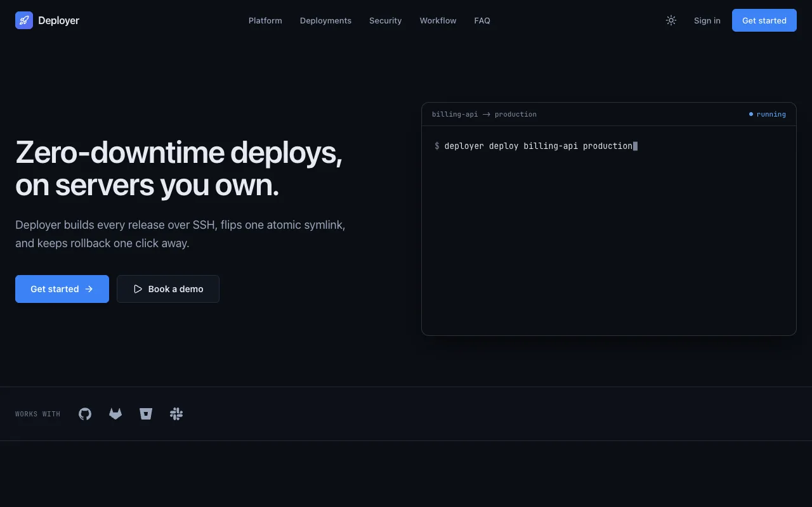Screen dimensions: 812x507
Task: Click Get started in the header
Action: point(764,20)
